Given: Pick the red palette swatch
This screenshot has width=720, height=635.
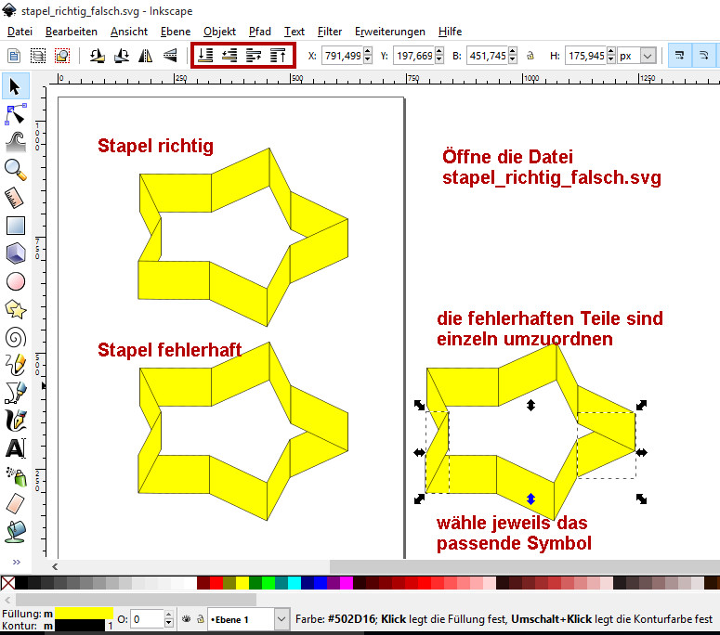Looking at the screenshot, I should 216,583.
